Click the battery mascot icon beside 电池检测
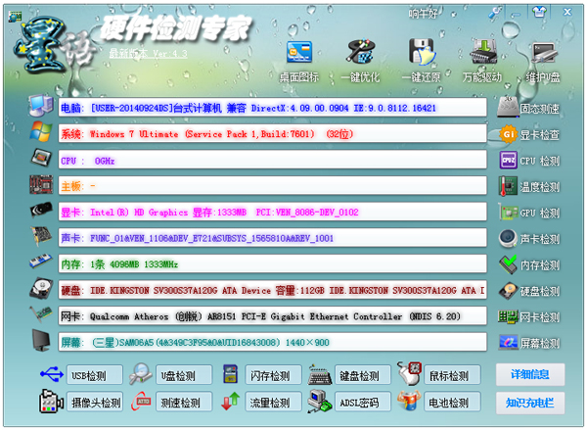This screenshot has height=430, width=587. point(409,401)
